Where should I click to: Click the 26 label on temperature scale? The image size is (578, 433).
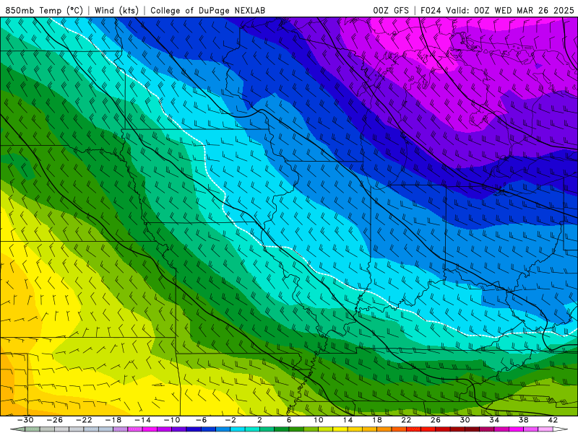click(x=436, y=420)
